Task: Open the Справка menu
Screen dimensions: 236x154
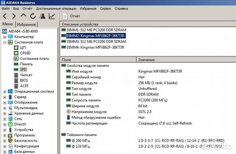Action: point(121,9)
